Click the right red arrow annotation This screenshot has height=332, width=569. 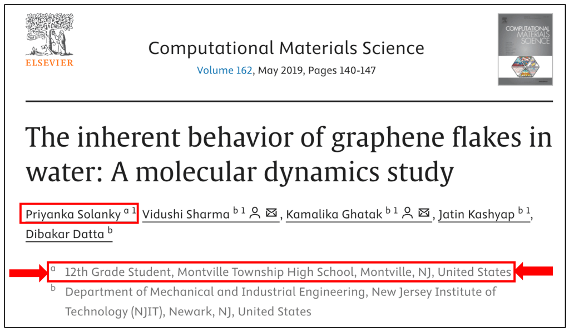(535, 271)
